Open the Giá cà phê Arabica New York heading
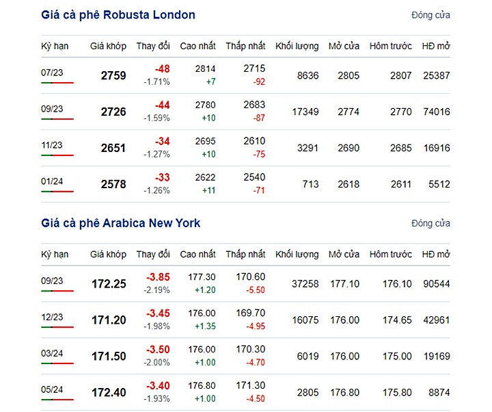The height and width of the screenshot is (412, 492). click(x=120, y=223)
